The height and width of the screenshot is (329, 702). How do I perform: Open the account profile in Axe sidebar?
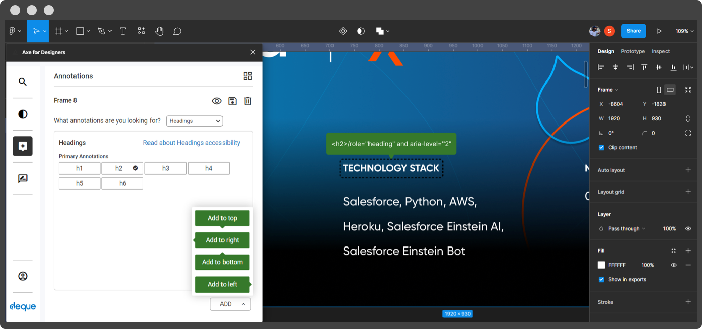click(23, 276)
